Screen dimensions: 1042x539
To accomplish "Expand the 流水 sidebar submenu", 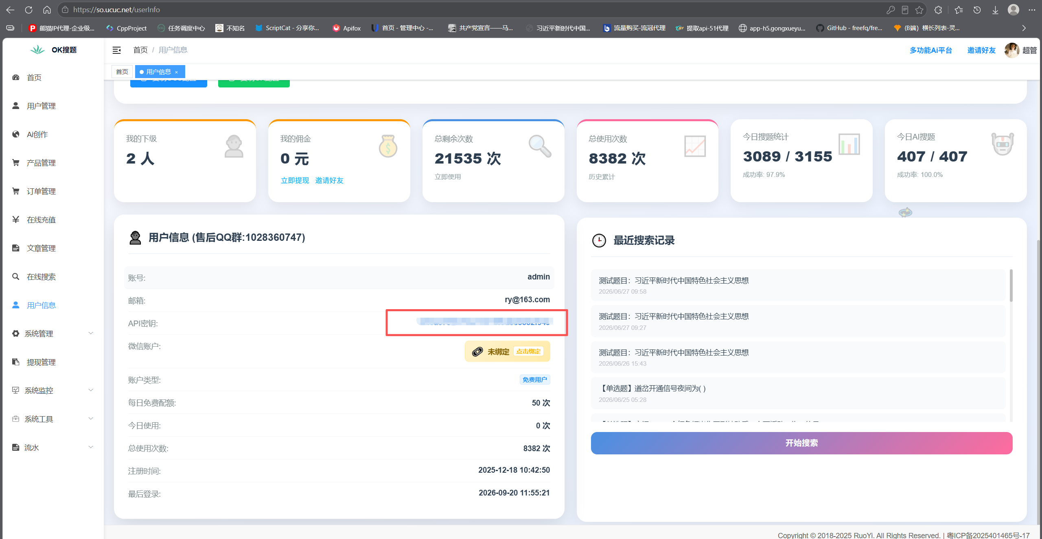I will (53, 447).
